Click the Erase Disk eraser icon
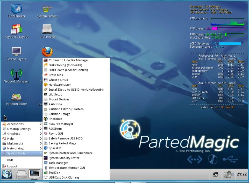249x183 pixels. click(x=46, y=75)
